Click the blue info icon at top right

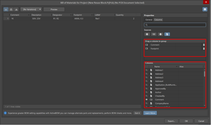click(205, 9)
